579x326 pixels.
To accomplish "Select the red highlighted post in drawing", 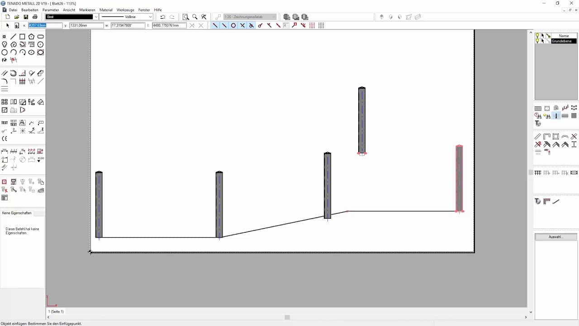I will click(460, 178).
